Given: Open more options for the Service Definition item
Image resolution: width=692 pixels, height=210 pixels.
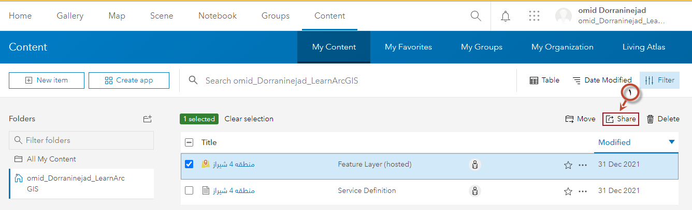Looking at the screenshot, I should coord(583,191).
